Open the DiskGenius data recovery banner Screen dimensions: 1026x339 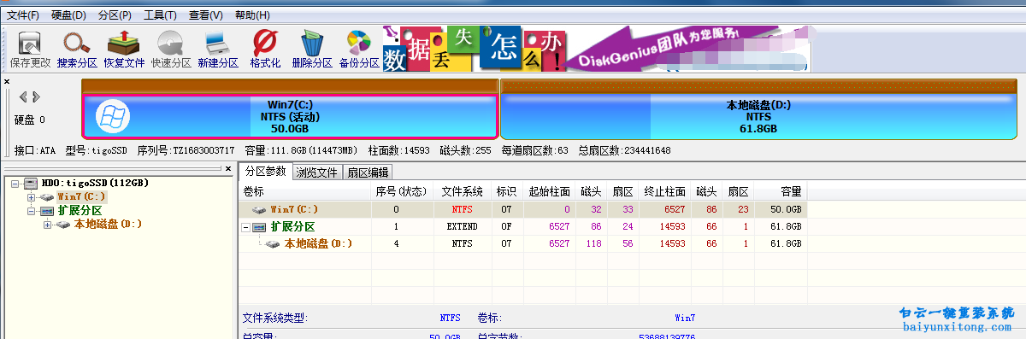(597, 49)
